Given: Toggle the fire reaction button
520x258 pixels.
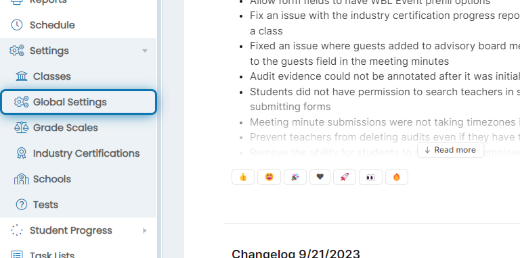Looking at the screenshot, I should pyautogui.click(x=397, y=177).
